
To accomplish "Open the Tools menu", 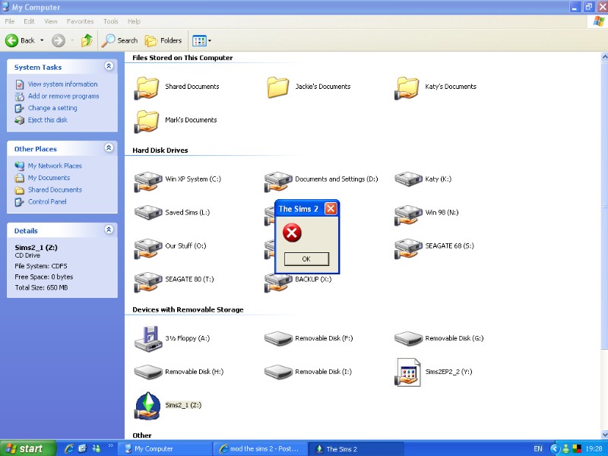I will pyautogui.click(x=111, y=21).
